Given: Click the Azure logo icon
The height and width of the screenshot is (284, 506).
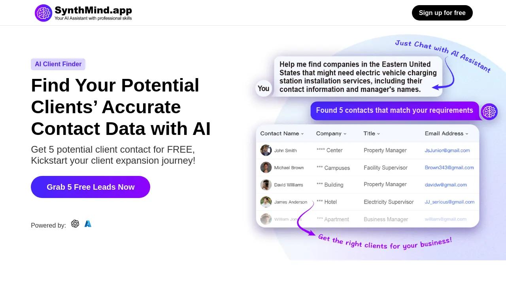Looking at the screenshot, I should click(x=88, y=224).
